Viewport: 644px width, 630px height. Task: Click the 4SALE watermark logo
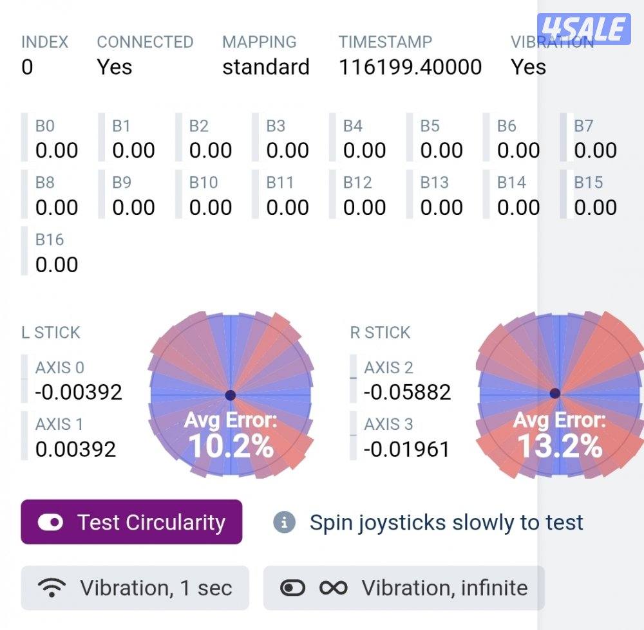[x=583, y=29]
